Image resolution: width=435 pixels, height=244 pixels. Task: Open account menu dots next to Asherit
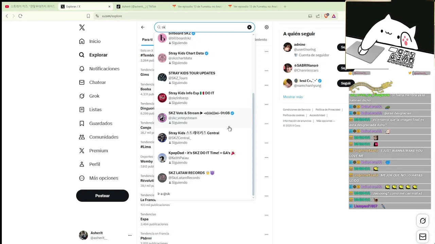point(130,235)
